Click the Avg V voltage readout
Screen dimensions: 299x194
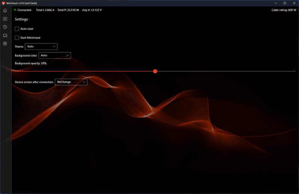92,10
